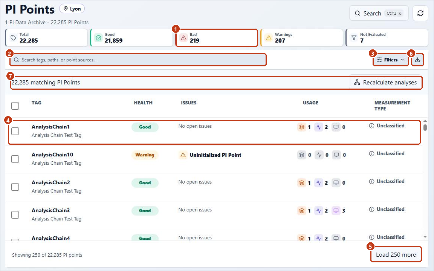This screenshot has width=434, height=271.
Task: Filter by the Total 22,285 card
Action: pos(46,38)
